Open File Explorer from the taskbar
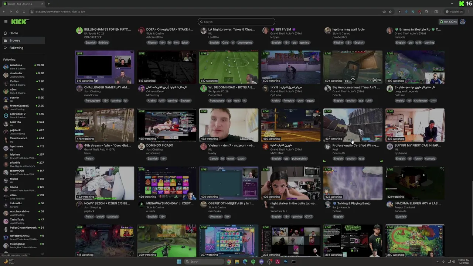This screenshot has width=473, height=266. [237, 262]
